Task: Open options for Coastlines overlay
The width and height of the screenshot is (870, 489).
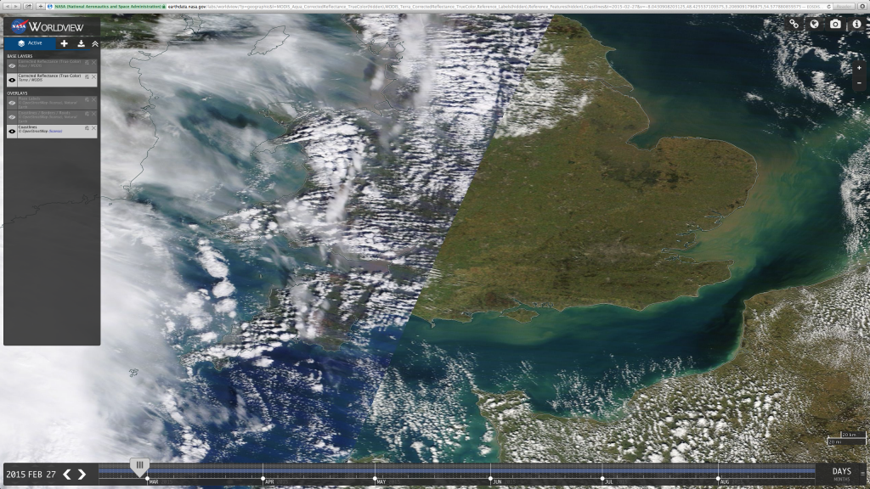Action: tap(87, 128)
